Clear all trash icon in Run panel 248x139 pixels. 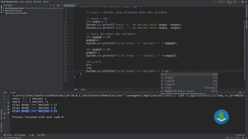[8, 112]
